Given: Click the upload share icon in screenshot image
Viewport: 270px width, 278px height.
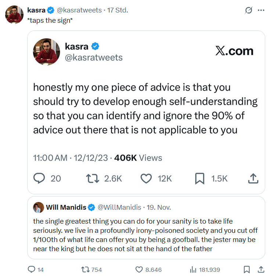Looking at the screenshot, I should (x=253, y=178).
